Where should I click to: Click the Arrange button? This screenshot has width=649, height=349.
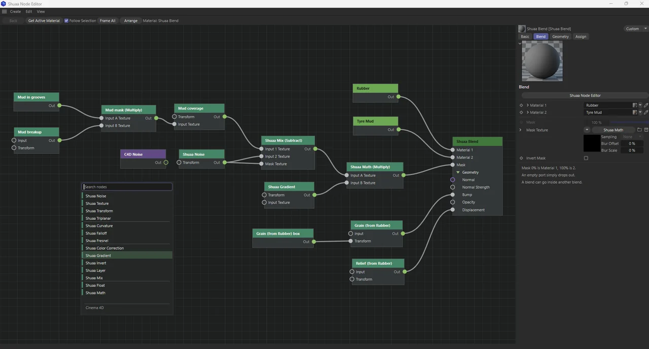pyautogui.click(x=131, y=21)
